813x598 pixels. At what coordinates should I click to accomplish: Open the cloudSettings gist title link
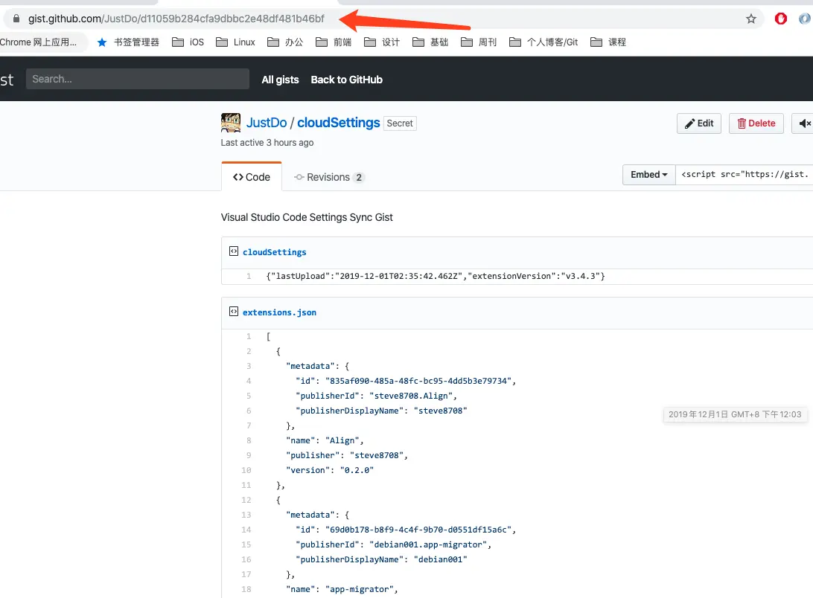339,123
